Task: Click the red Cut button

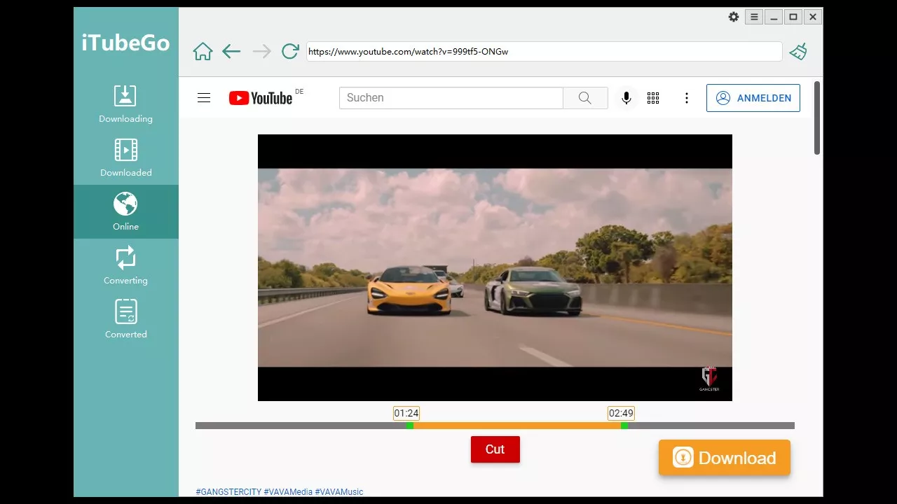Action: [495, 449]
